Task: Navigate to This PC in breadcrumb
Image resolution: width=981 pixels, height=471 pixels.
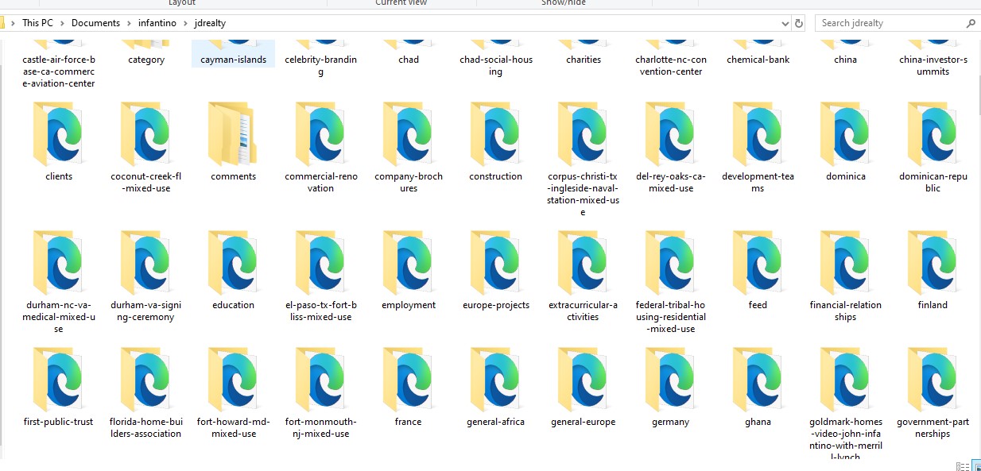Action: pyautogui.click(x=37, y=23)
